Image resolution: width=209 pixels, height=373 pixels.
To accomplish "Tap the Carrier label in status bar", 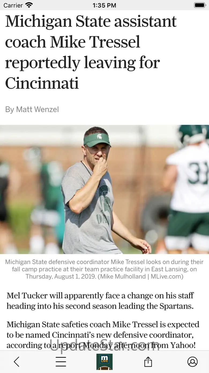I will [x=13, y=5].
